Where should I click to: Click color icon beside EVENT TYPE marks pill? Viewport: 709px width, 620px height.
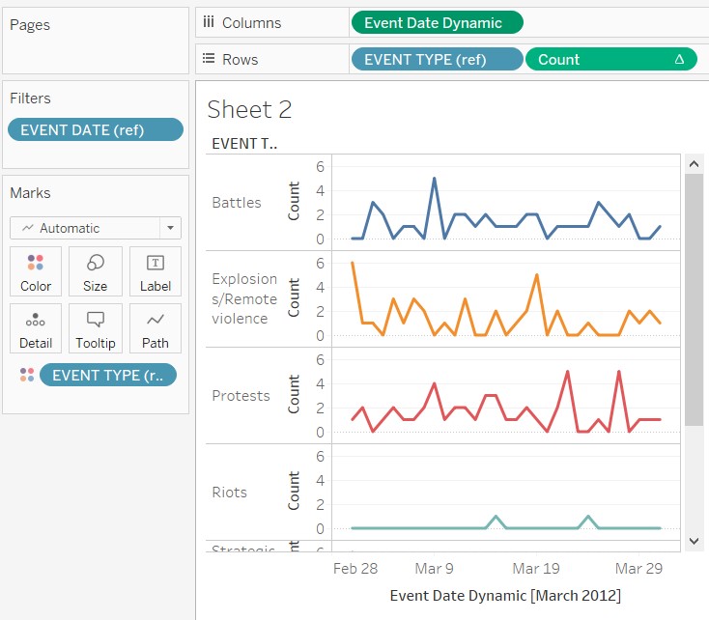pyautogui.click(x=26, y=375)
